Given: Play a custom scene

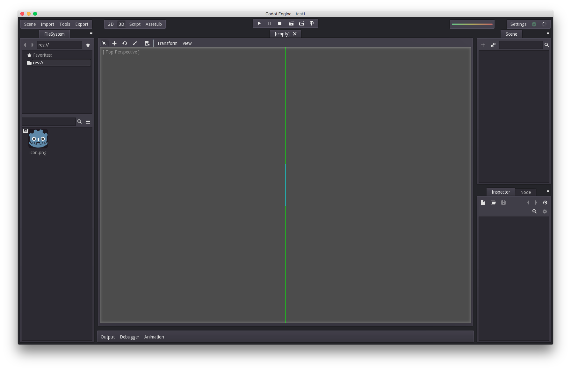Looking at the screenshot, I should tap(301, 24).
